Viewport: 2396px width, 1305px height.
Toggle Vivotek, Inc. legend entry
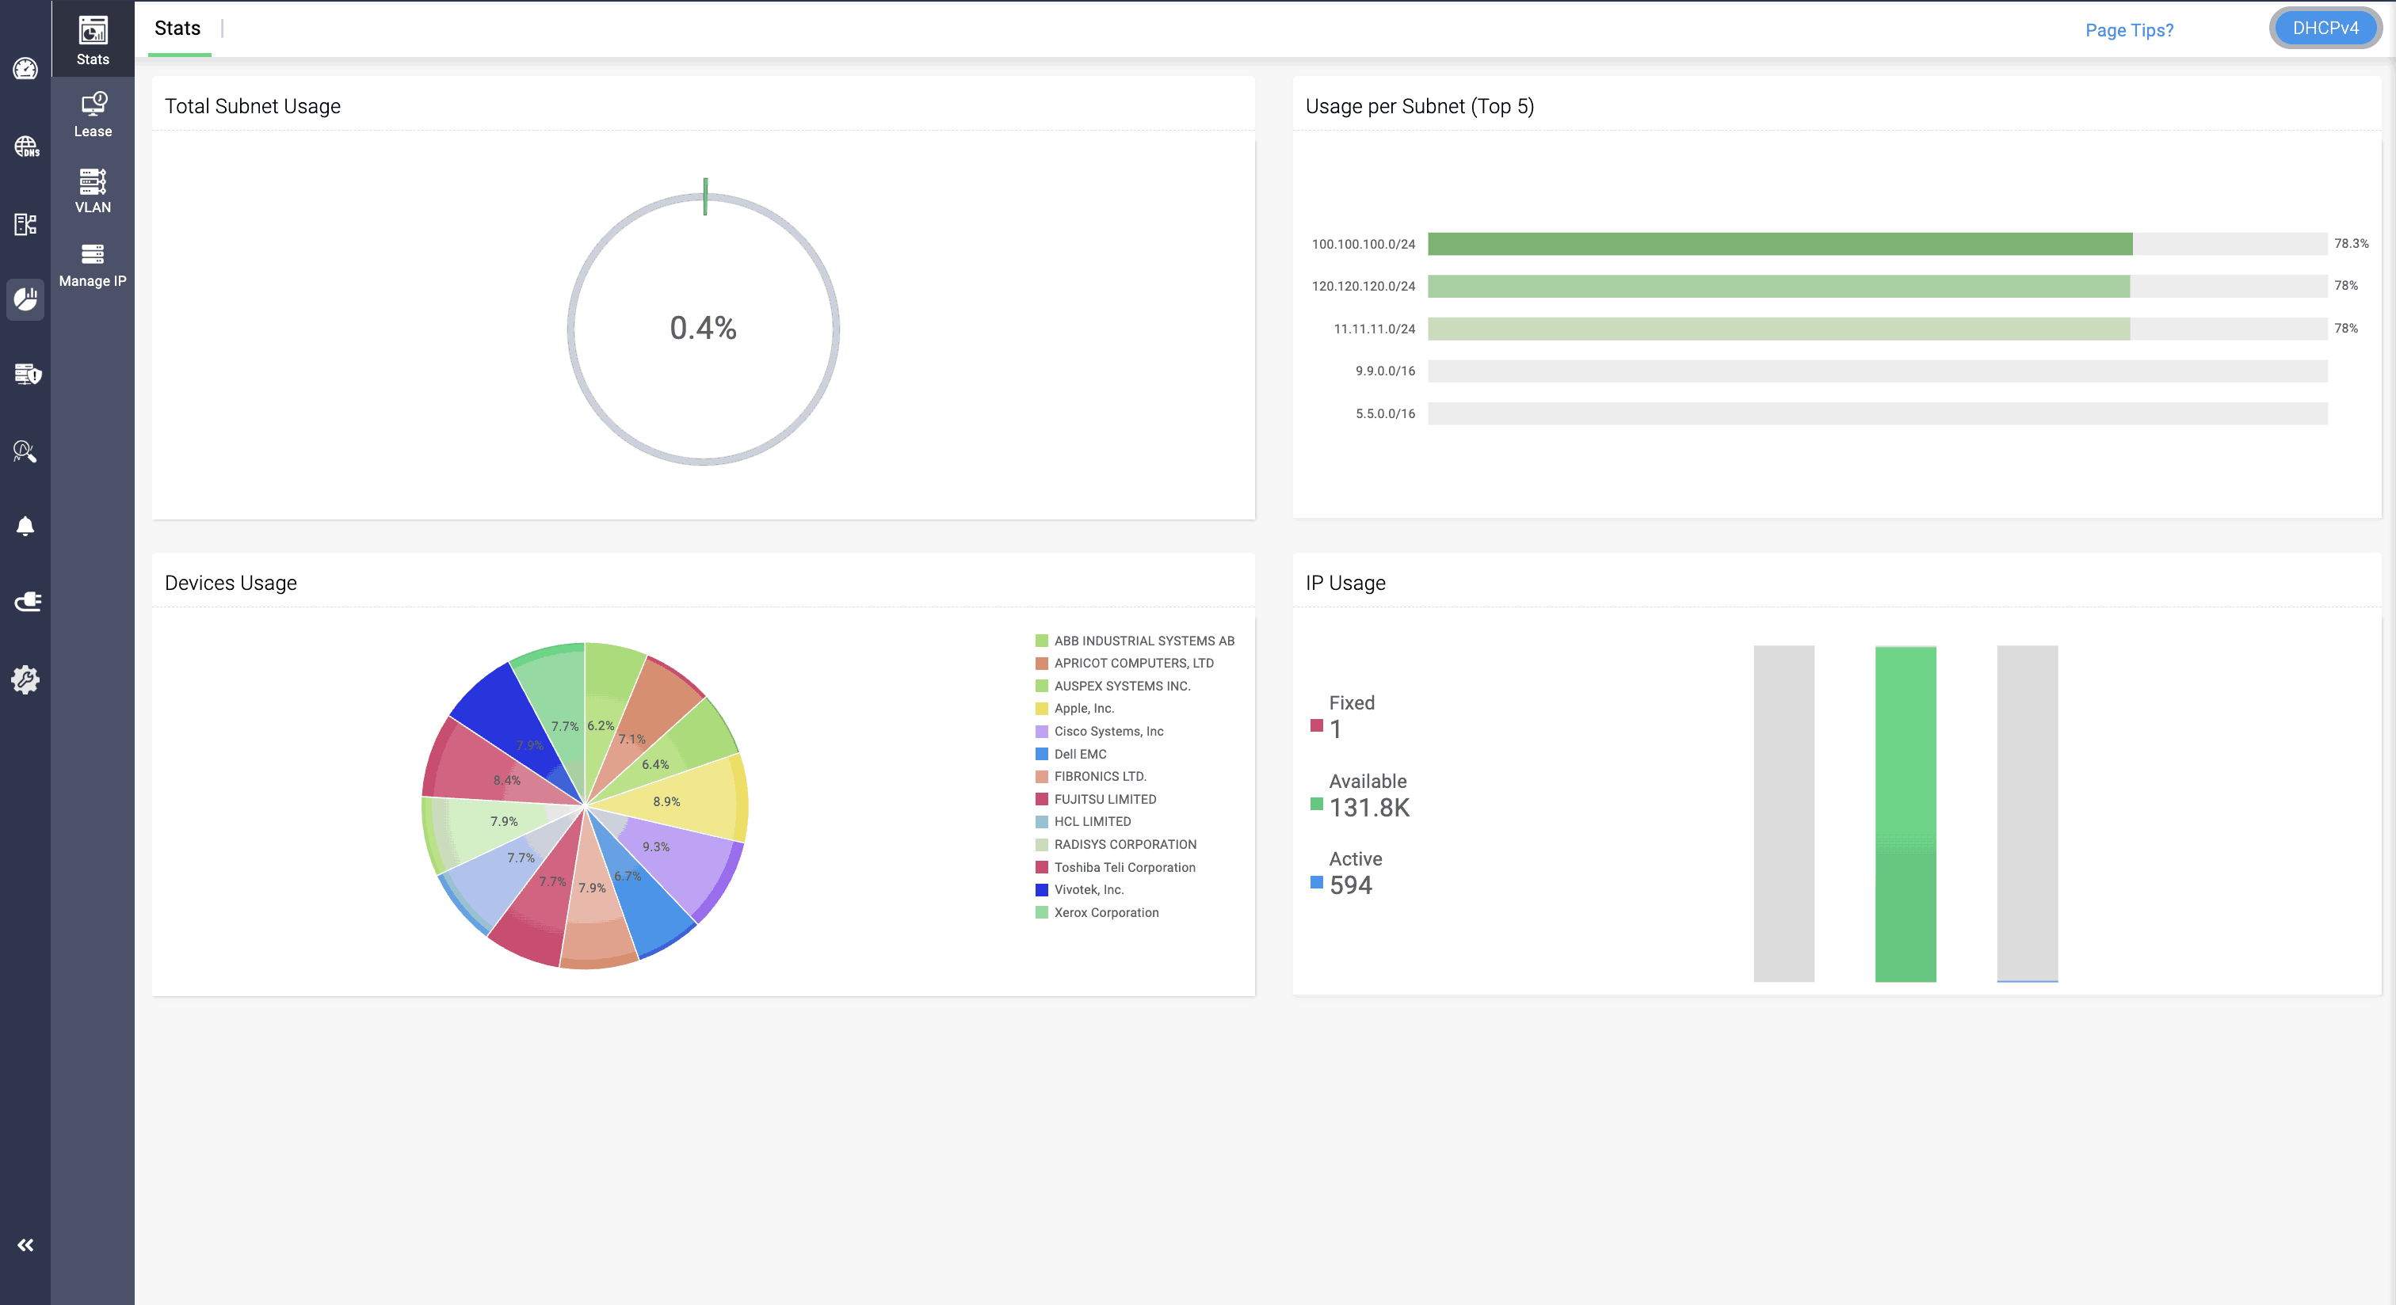click(x=1088, y=889)
